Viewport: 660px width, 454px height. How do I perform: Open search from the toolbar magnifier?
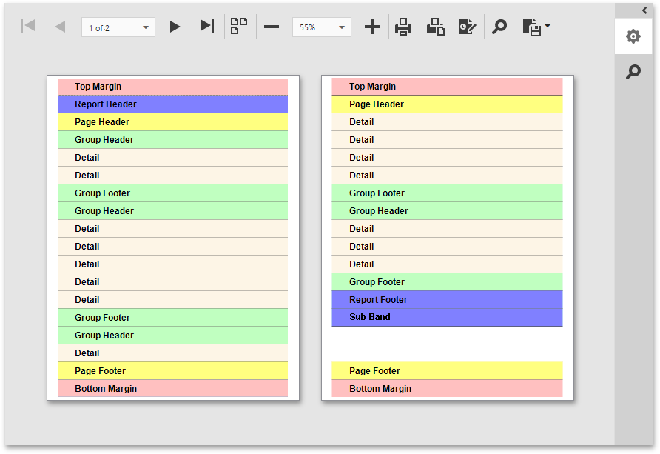[x=500, y=27]
